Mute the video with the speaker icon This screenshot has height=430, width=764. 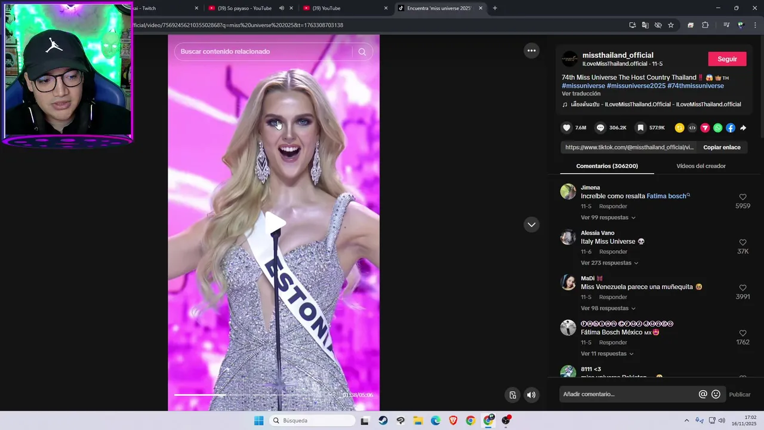point(531,395)
